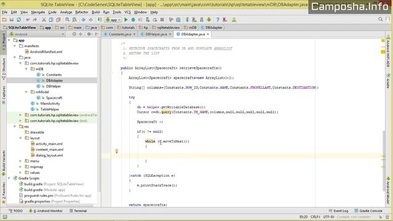
Task: Click the yellow light bulb intention icon
Action: [x=117, y=151]
